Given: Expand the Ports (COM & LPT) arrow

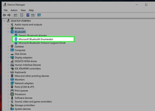Looking at the screenshot, I should (8, 87).
